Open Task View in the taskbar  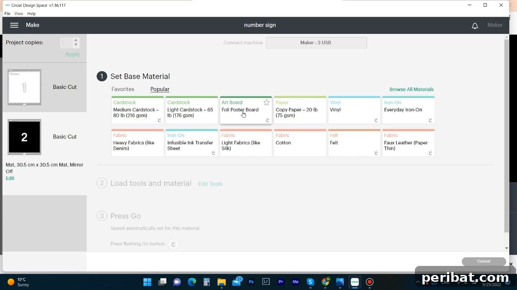[162, 282]
